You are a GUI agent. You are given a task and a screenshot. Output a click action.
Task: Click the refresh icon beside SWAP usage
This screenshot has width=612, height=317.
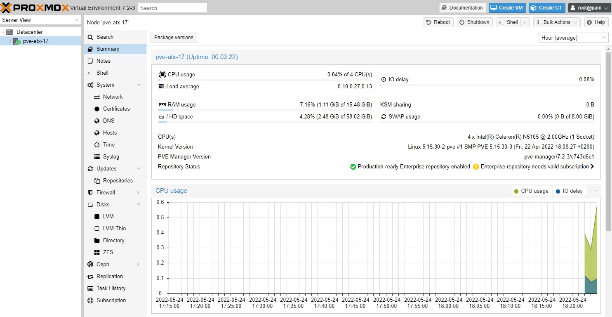pos(384,117)
